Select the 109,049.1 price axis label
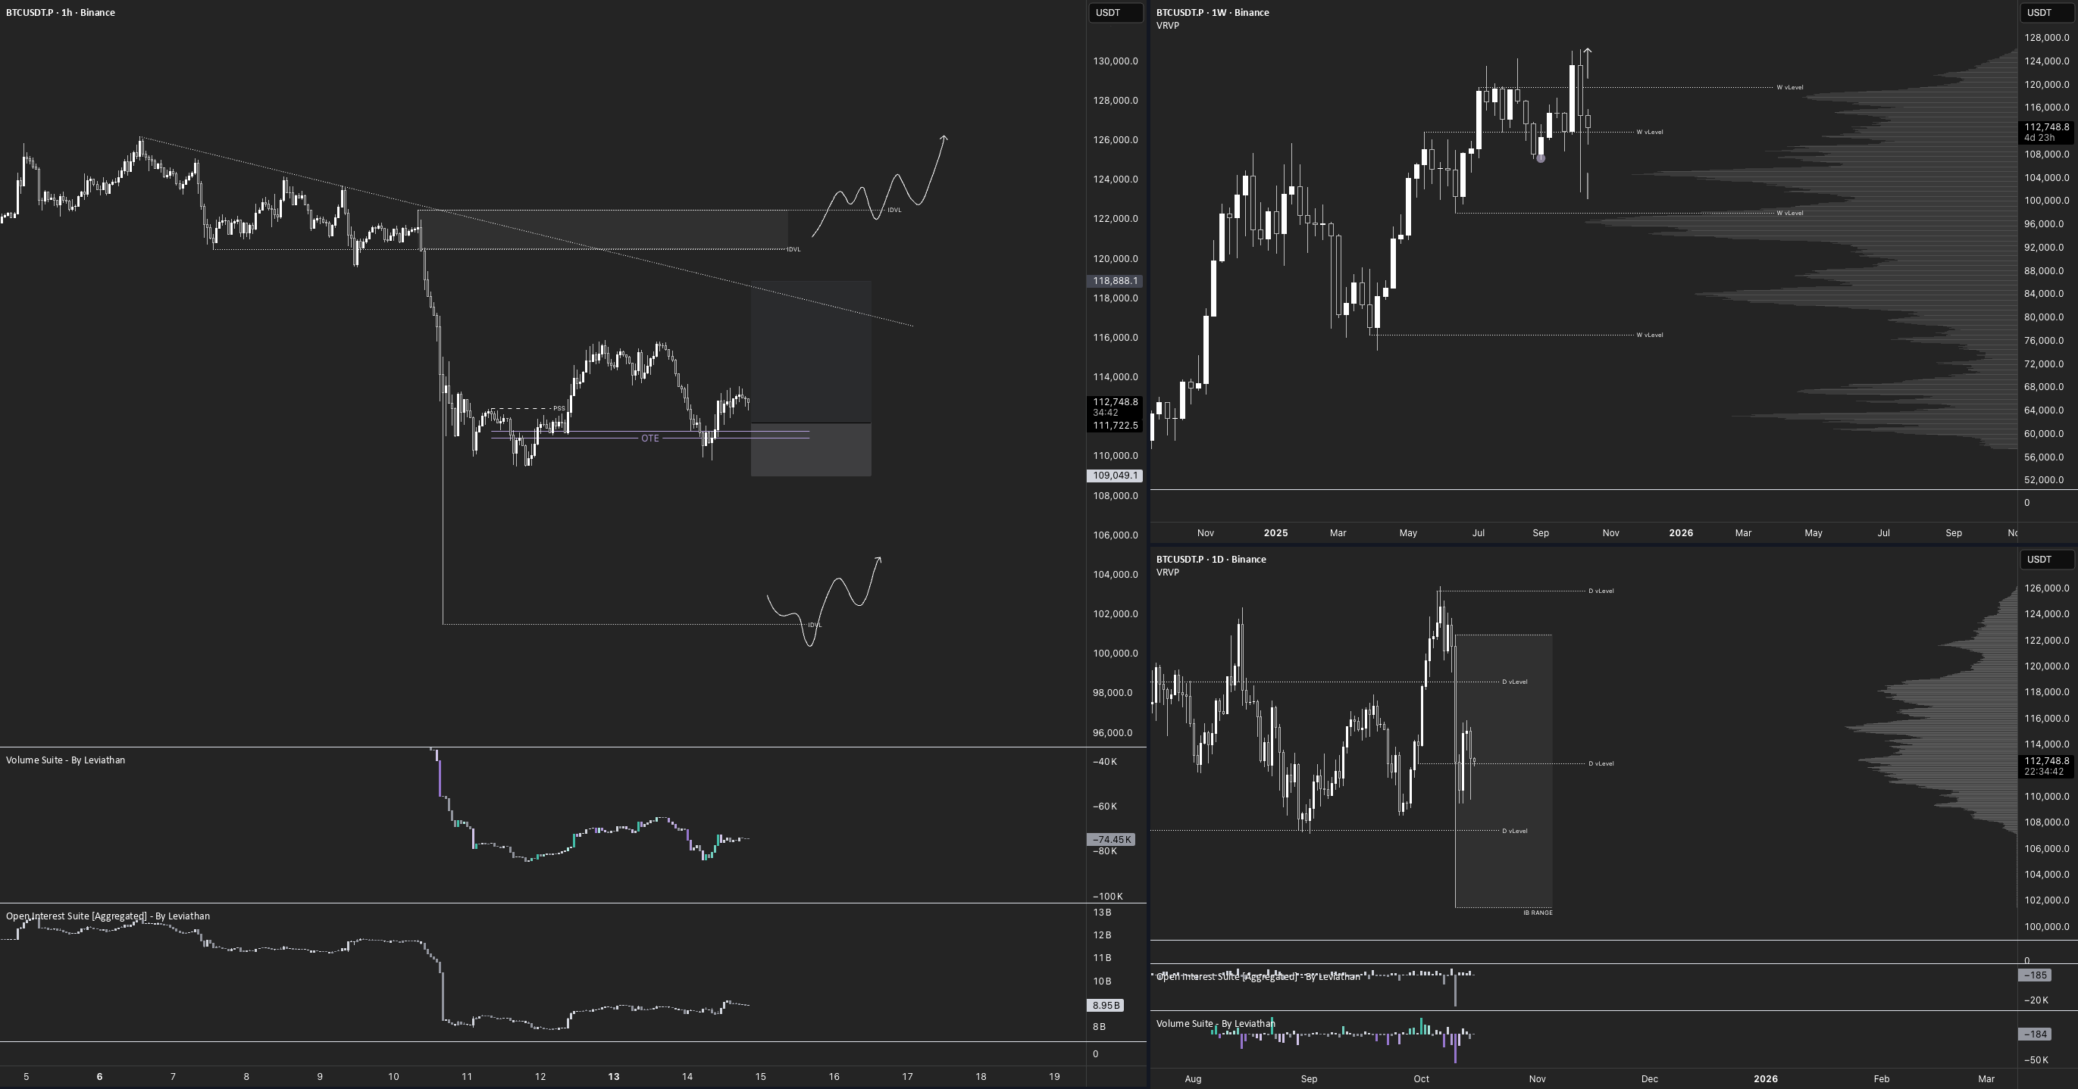The image size is (2078, 1089). point(1115,476)
